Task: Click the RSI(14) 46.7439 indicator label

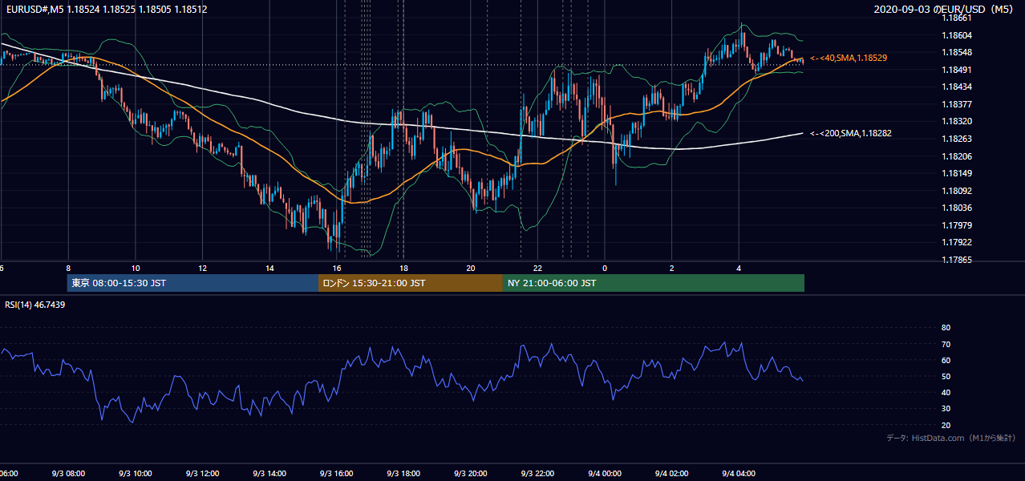Action: [x=35, y=305]
